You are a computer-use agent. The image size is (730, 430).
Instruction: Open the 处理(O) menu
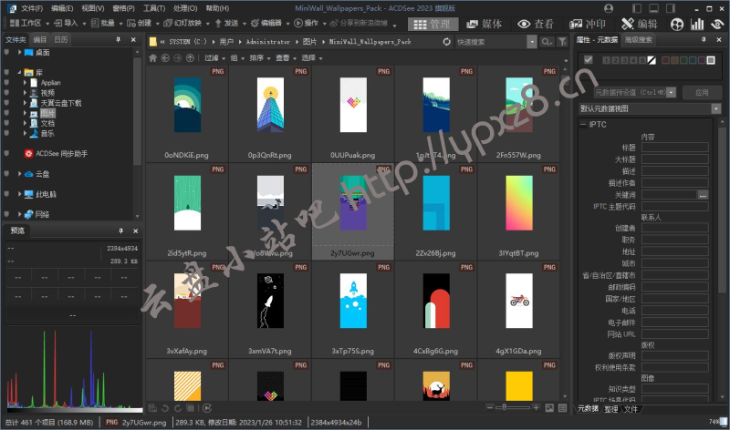point(185,8)
